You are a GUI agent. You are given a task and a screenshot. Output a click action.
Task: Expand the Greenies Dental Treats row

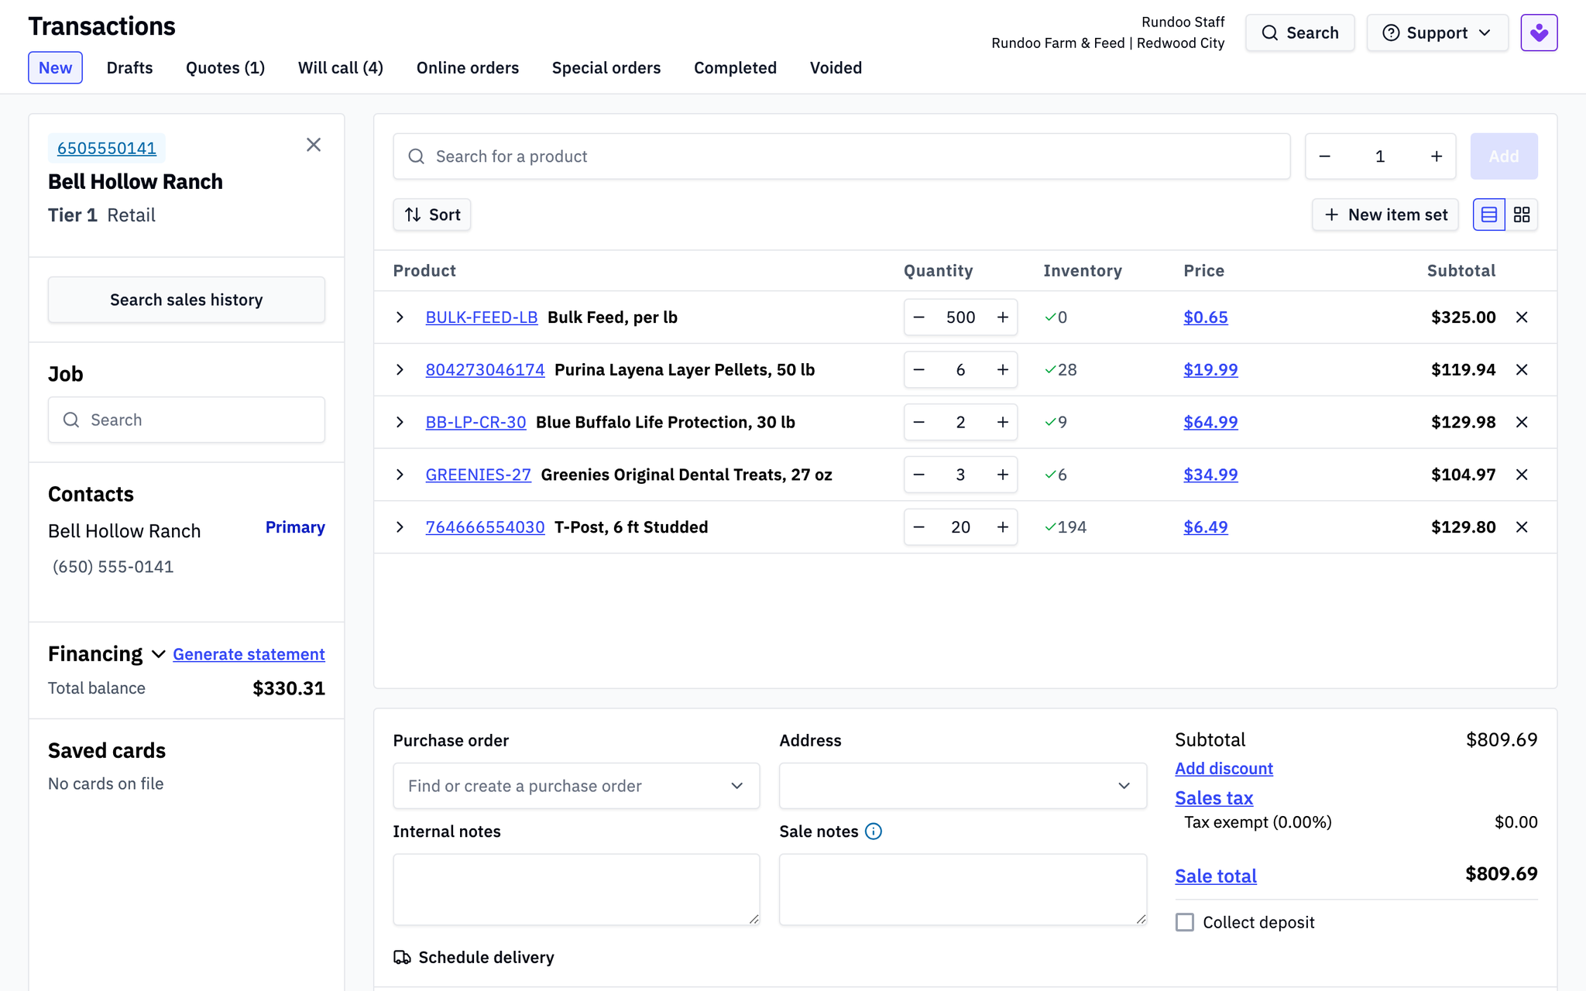click(x=400, y=475)
